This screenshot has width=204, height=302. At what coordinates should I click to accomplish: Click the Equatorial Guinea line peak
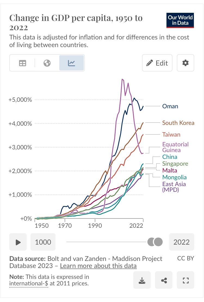coord(122,79)
